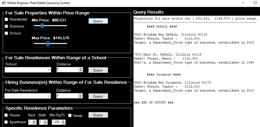Click Query for residences near school
Screen dimensions: 260x127
(x=98, y=70)
